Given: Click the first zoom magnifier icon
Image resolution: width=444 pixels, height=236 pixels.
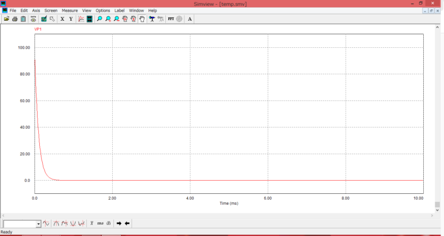Looking at the screenshot, I should (100, 19).
